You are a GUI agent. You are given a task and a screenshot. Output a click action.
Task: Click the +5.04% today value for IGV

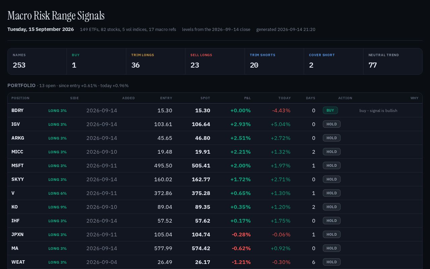click(x=281, y=124)
